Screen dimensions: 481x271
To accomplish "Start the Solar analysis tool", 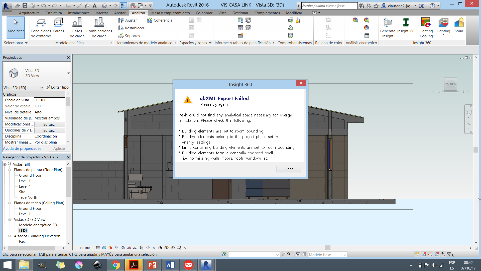I will click(459, 26).
